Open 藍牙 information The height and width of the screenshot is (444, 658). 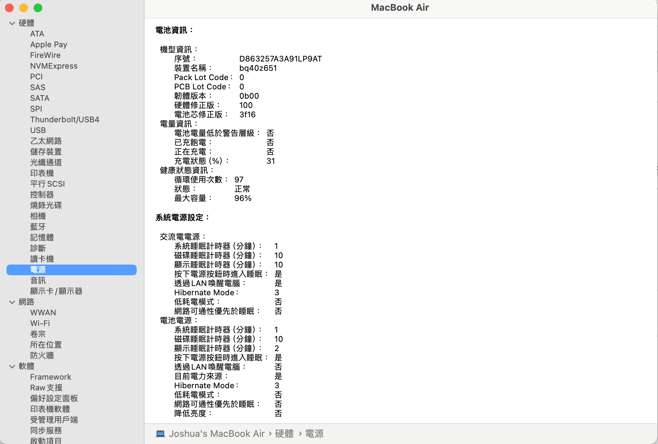coord(38,227)
